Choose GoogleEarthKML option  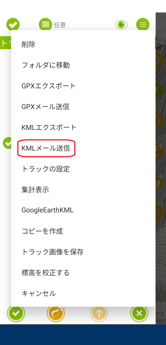tap(83, 210)
